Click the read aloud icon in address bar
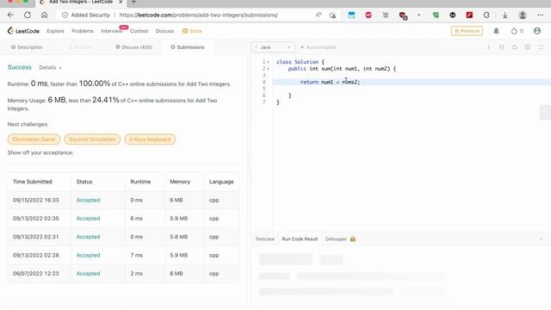 (x=319, y=15)
